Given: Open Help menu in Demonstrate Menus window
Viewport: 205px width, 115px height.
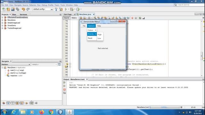Looking at the screenshot, I should coord(99,26).
